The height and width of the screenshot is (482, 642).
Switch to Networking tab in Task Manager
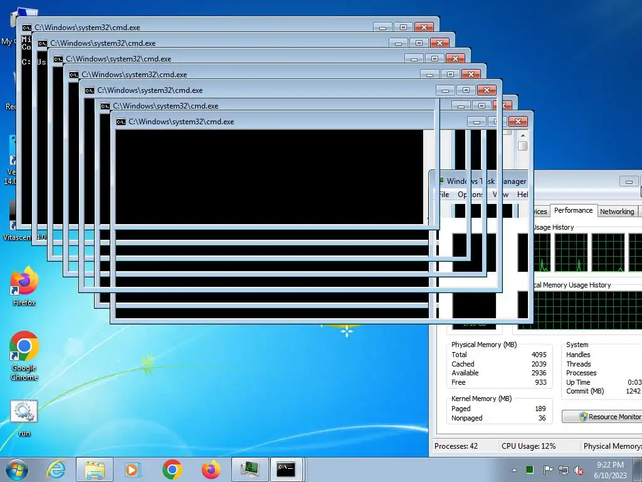(x=617, y=212)
